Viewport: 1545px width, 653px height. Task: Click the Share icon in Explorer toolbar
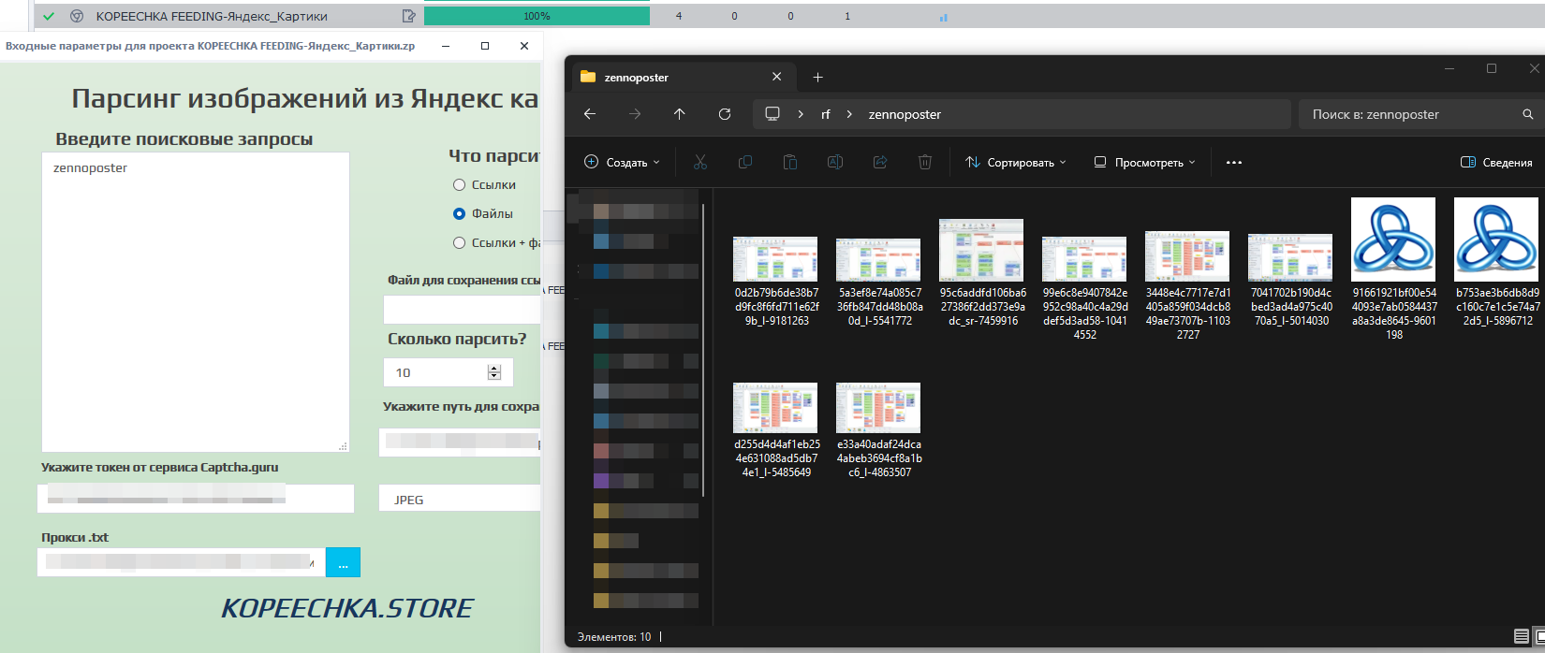tap(880, 162)
